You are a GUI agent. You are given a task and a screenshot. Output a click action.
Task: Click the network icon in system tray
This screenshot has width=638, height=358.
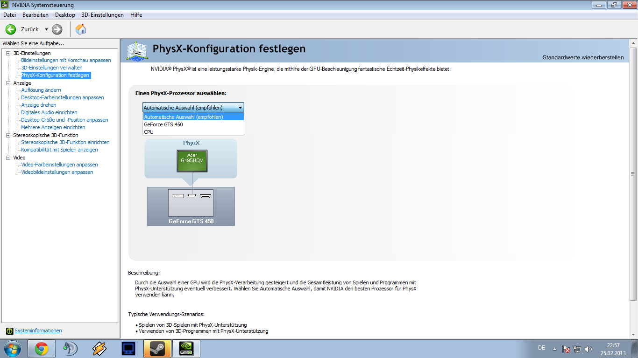click(577, 349)
